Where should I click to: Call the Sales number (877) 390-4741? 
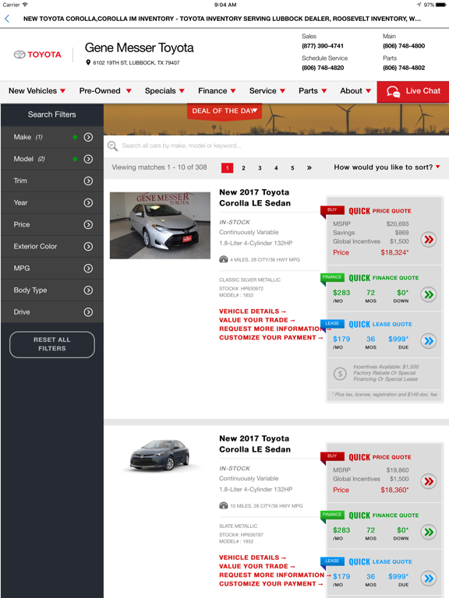click(323, 46)
